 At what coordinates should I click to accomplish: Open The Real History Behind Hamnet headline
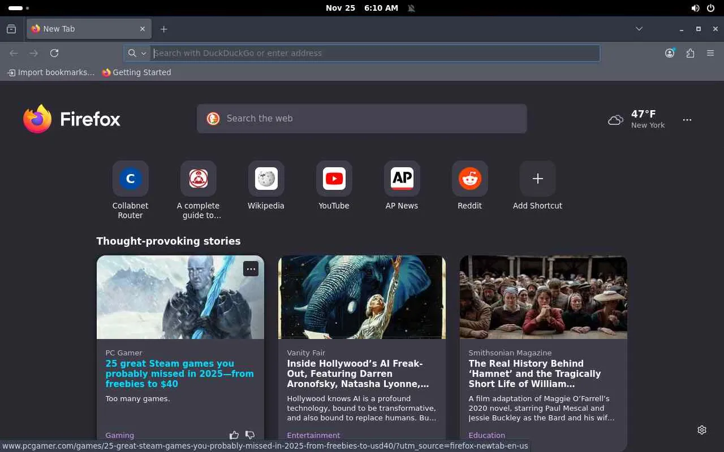point(535,374)
